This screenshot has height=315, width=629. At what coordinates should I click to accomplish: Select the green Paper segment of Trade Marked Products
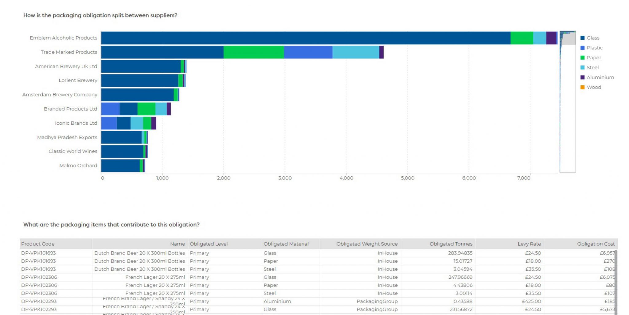(253, 52)
